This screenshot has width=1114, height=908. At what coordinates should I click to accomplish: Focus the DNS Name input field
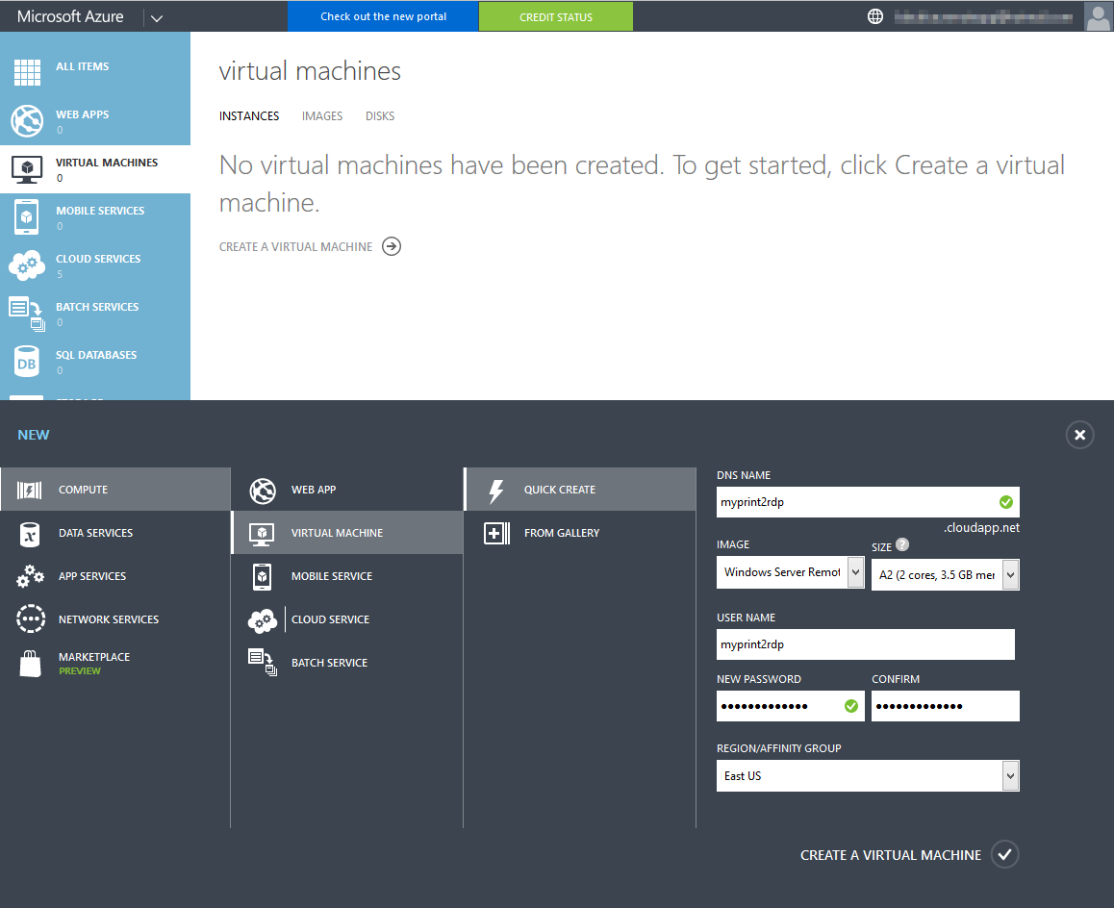point(868,502)
